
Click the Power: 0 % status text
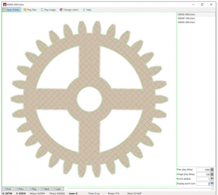pos(113,194)
